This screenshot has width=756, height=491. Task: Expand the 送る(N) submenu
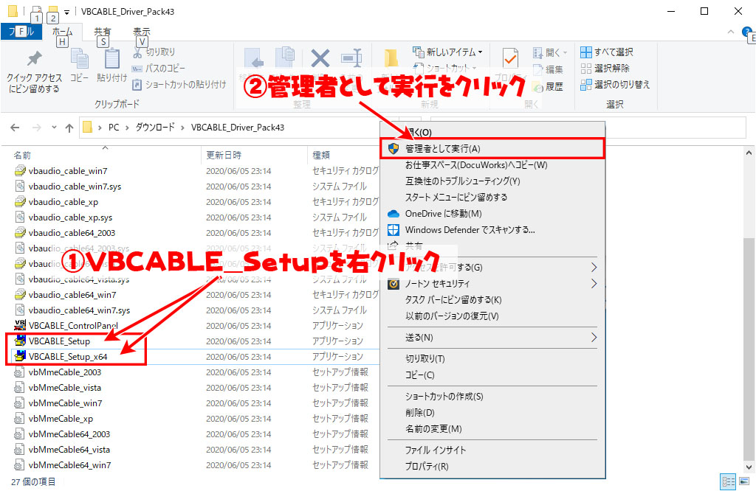(x=492, y=338)
